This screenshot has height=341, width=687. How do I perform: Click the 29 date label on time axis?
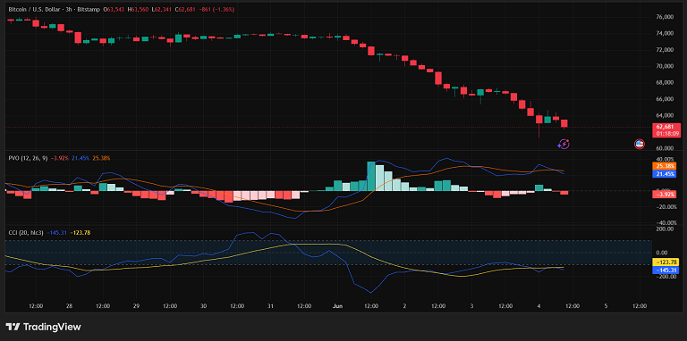136,306
